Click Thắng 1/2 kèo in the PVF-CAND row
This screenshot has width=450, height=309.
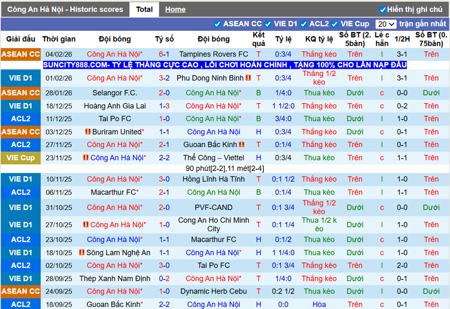point(319,208)
